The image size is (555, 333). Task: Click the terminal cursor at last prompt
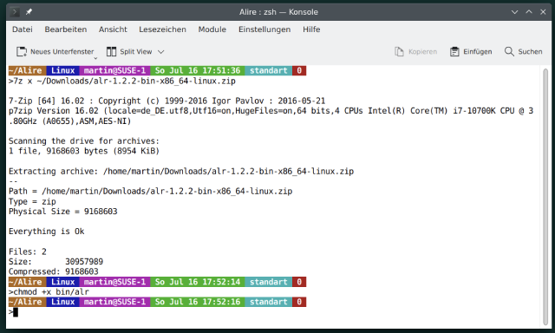point(16,312)
